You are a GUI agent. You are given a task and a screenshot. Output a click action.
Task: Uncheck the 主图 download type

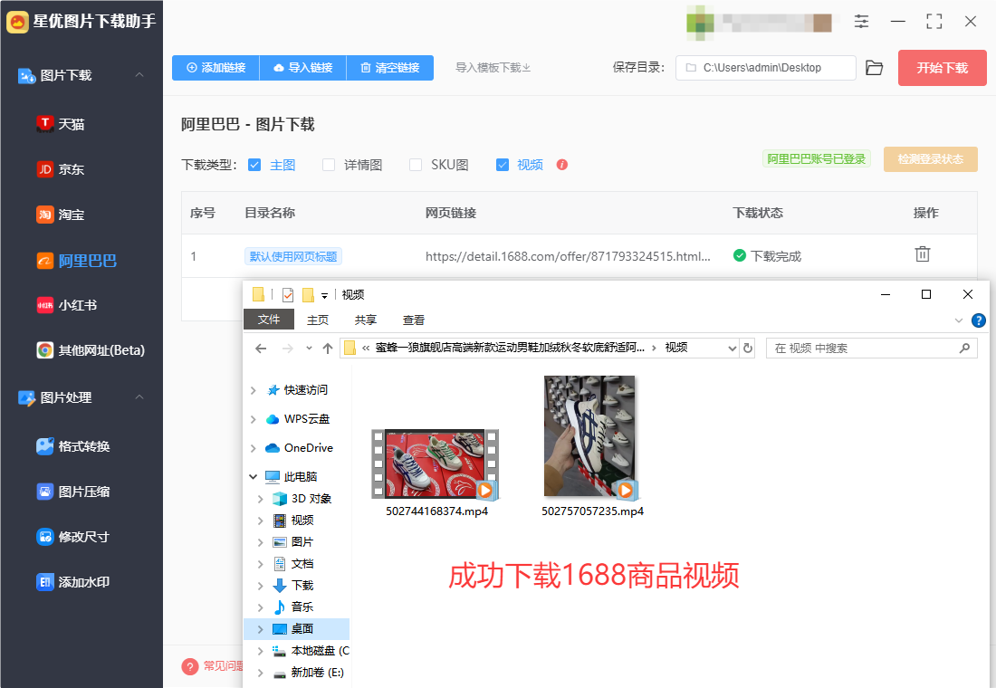click(254, 165)
